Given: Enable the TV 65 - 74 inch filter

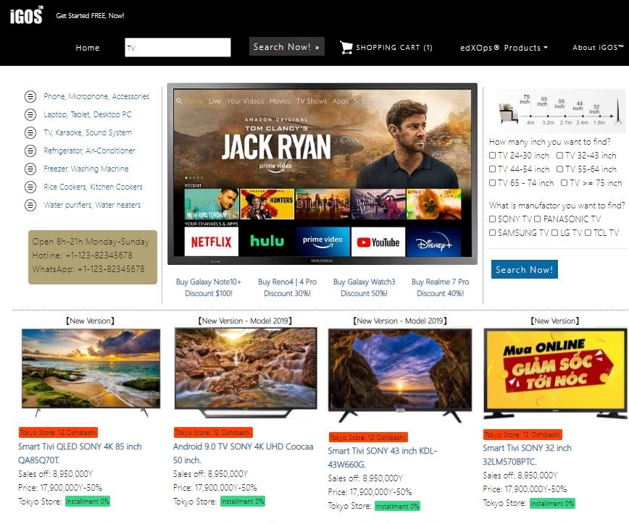Looking at the screenshot, I should 492,182.
